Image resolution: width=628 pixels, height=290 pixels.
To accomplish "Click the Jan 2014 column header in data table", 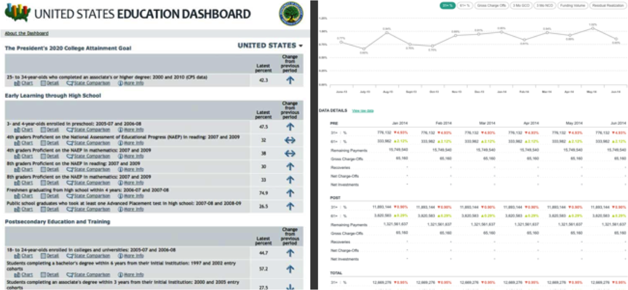I will click(x=399, y=123).
